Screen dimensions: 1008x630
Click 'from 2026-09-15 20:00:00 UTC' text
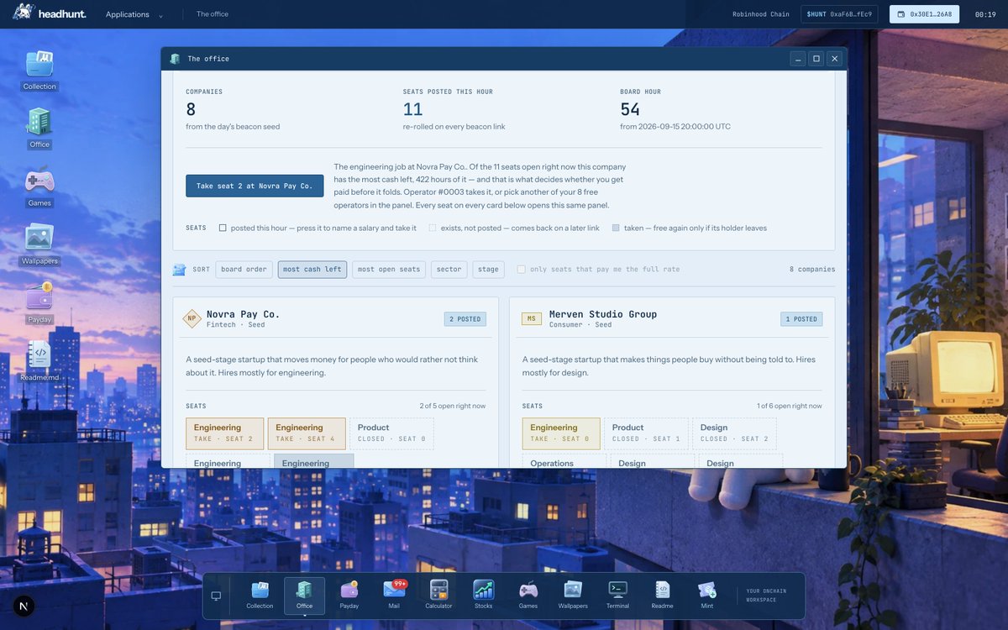coord(675,127)
